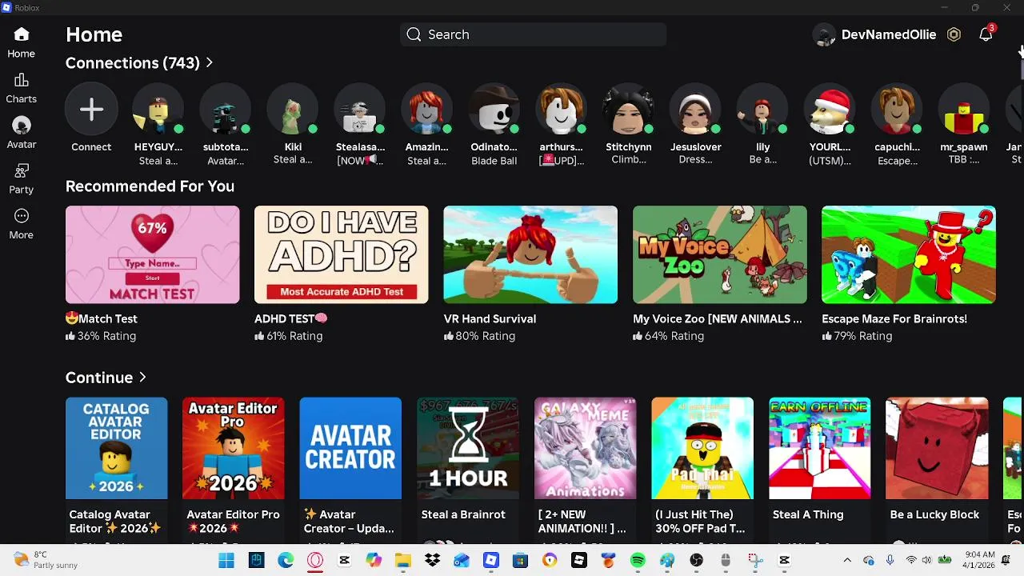
Task: Open HEYGUY... friend avatar
Action: pyautogui.click(x=158, y=110)
